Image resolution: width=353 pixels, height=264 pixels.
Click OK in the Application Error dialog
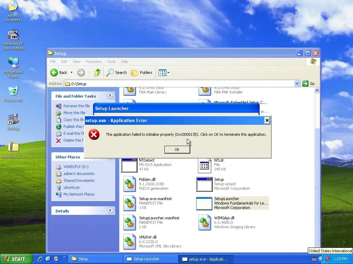pos(177,150)
